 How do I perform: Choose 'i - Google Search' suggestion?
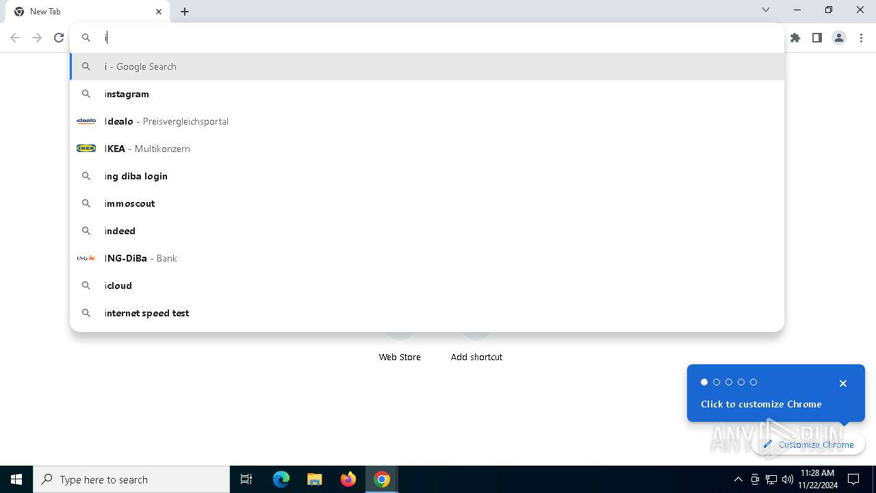point(427,66)
